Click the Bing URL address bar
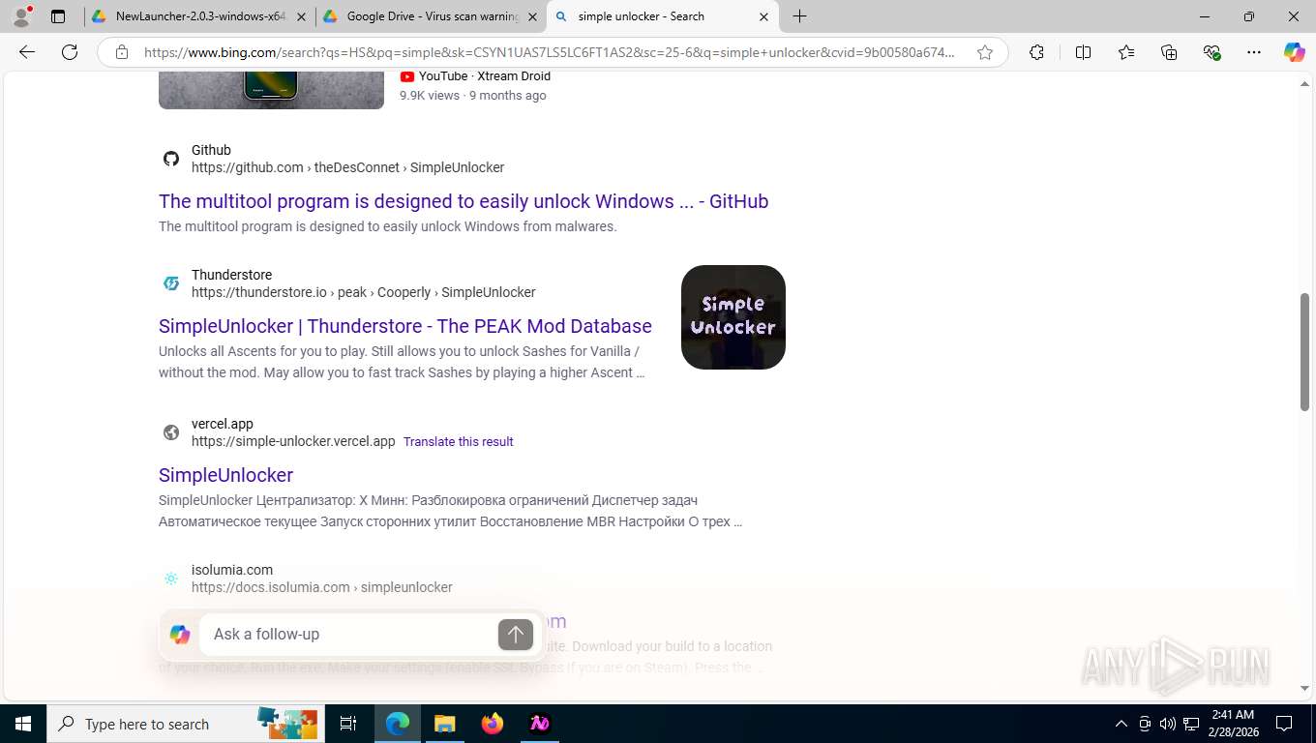Viewport: 1316px width, 743px height. click(x=550, y=52)
